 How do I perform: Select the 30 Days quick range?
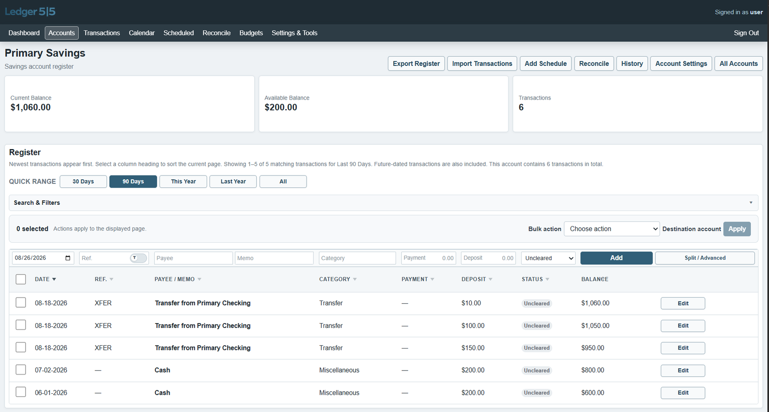(x=83, y=182)
